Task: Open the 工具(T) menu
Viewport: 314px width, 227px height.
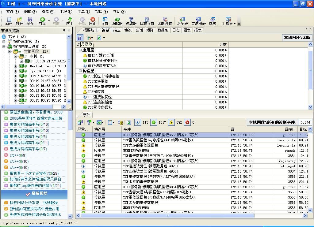Action: [x=83, y=12]
